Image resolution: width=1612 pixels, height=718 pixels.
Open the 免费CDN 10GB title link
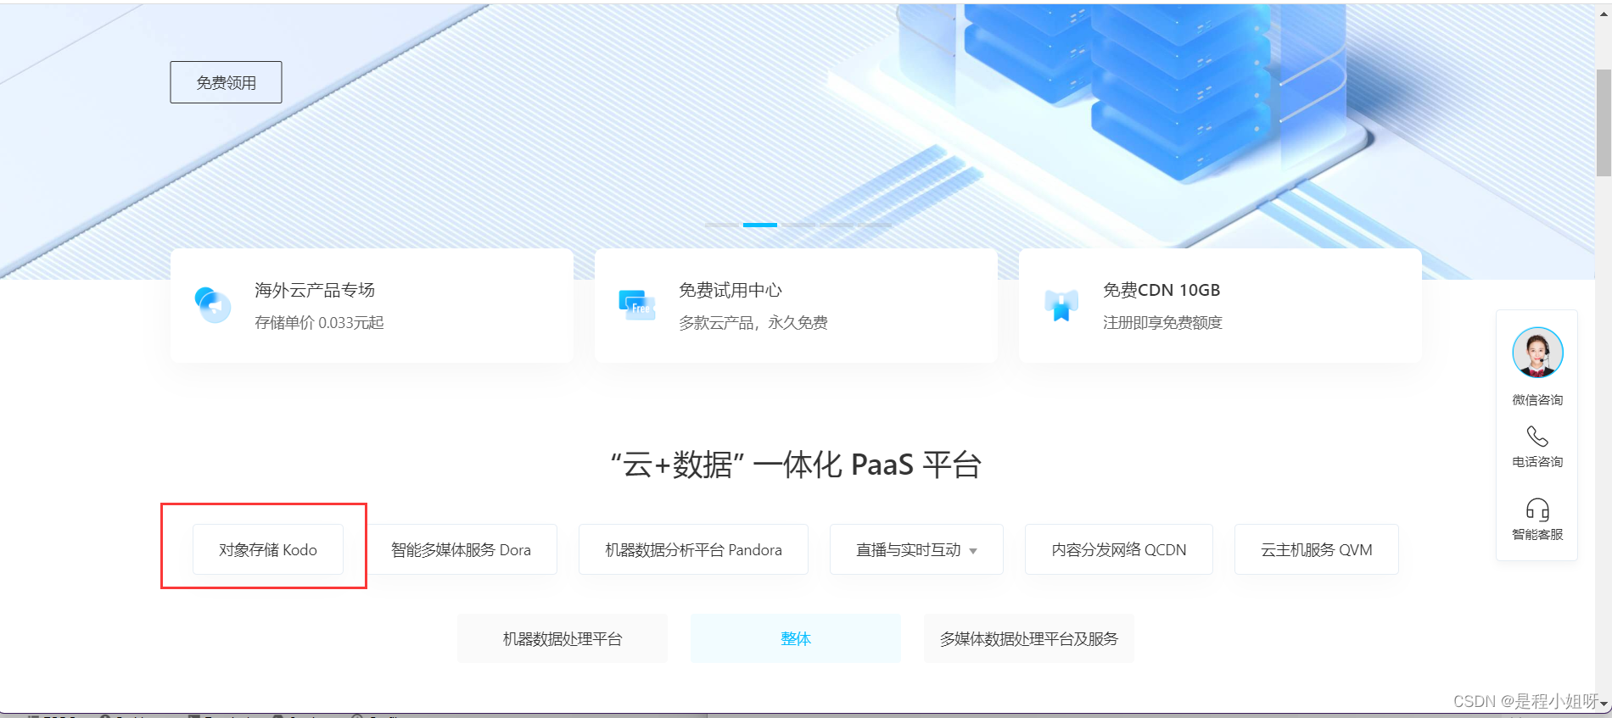coord(1161,290)
